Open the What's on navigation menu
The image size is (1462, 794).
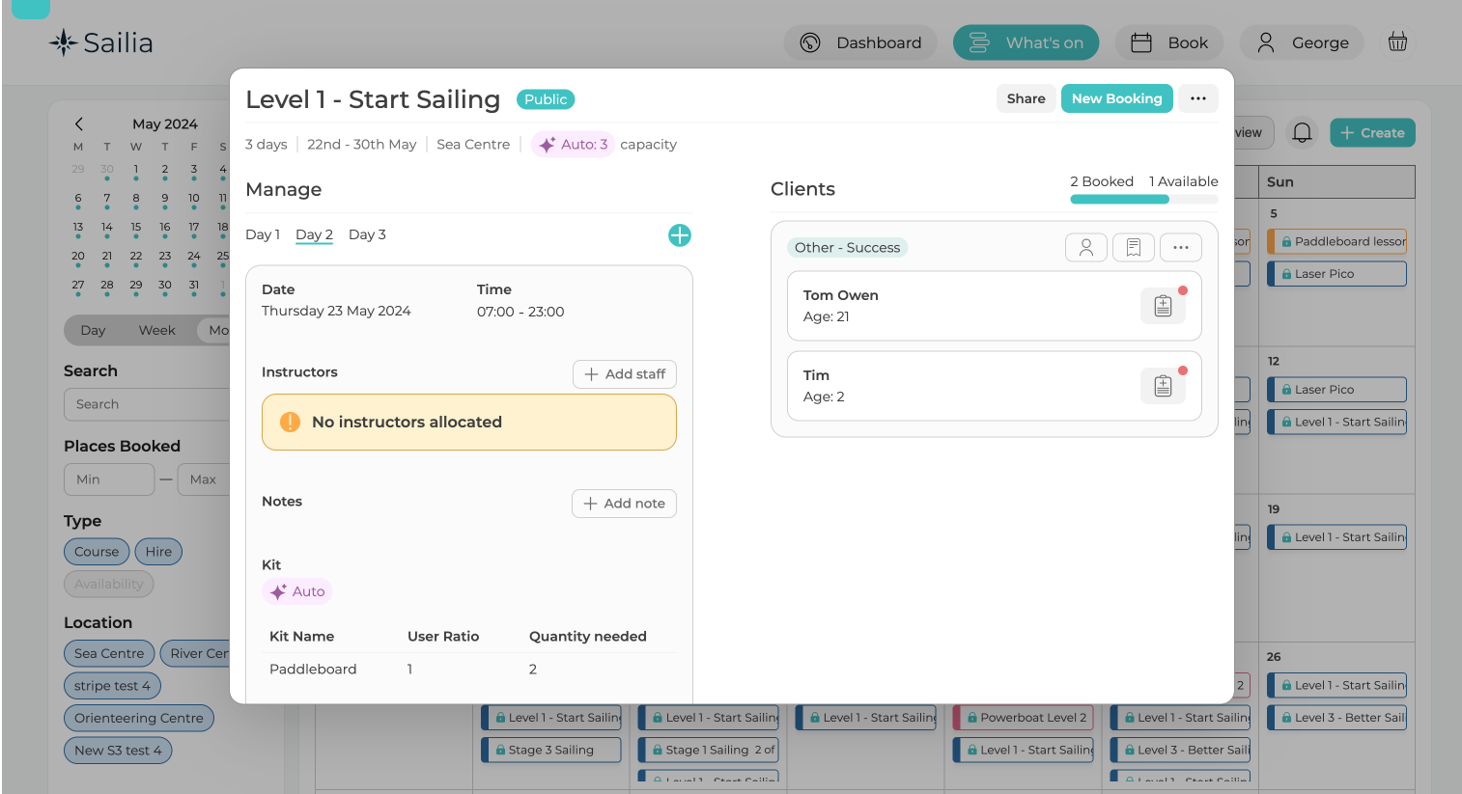click(x=1026, y=42)
